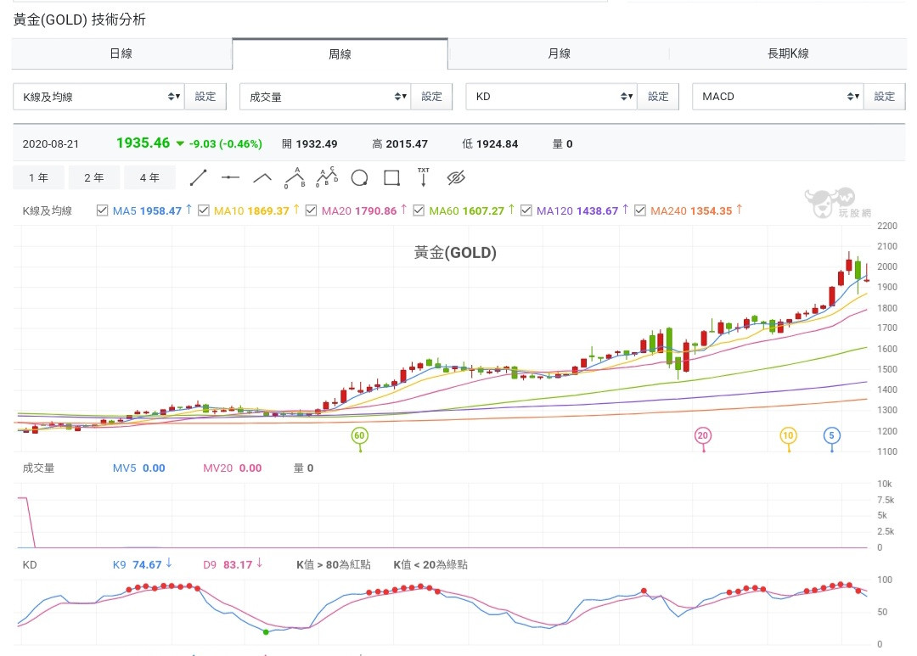917x656 pixels.
Task: Switch to the 日線 tab
Action: pyautogui.click(x=121, y=53)
